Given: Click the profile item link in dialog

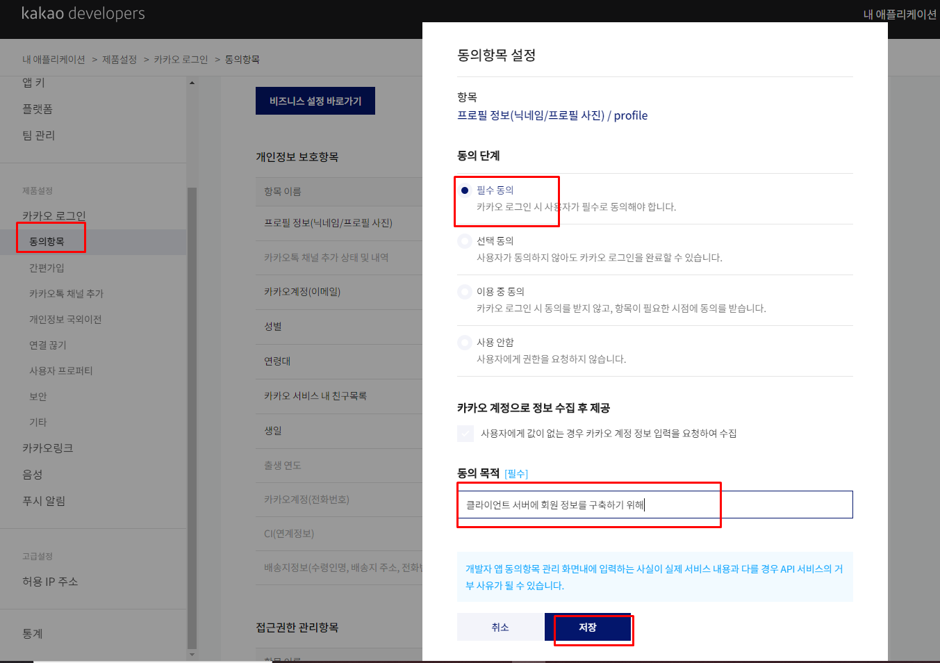Looking at the screenshot, I should click(552, 115).
